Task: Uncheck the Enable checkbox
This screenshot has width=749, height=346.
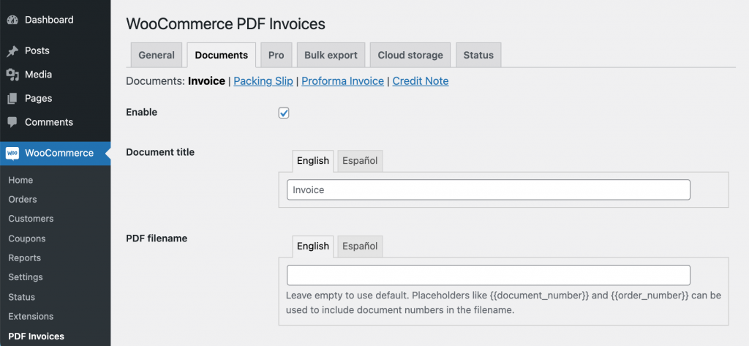Action: (284, 113)
